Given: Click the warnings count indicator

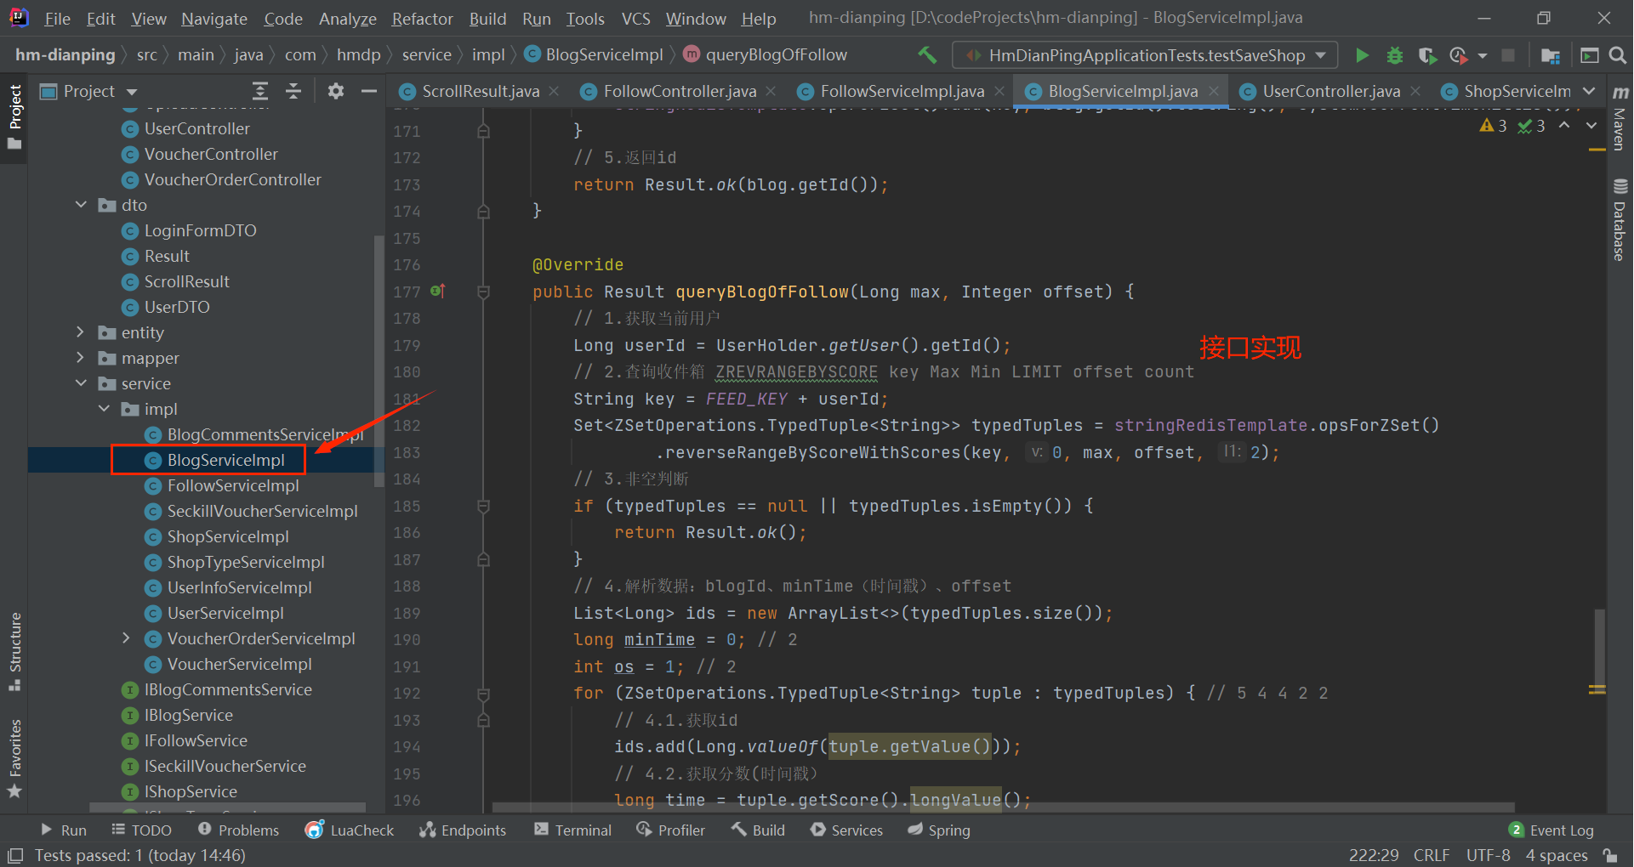Looking at the screenshot, I should (1494, 126).
